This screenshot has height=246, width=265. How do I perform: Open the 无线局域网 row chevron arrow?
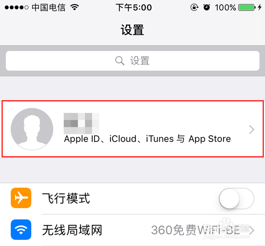click(x=252, y=230)
